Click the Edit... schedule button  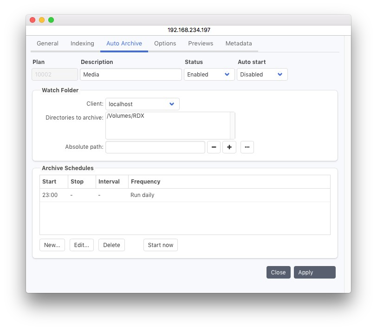pos(82,245)
